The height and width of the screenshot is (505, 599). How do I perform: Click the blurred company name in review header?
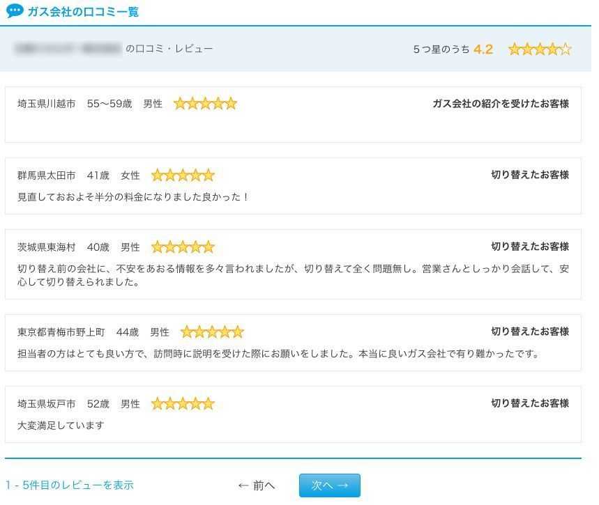point(68,49)
